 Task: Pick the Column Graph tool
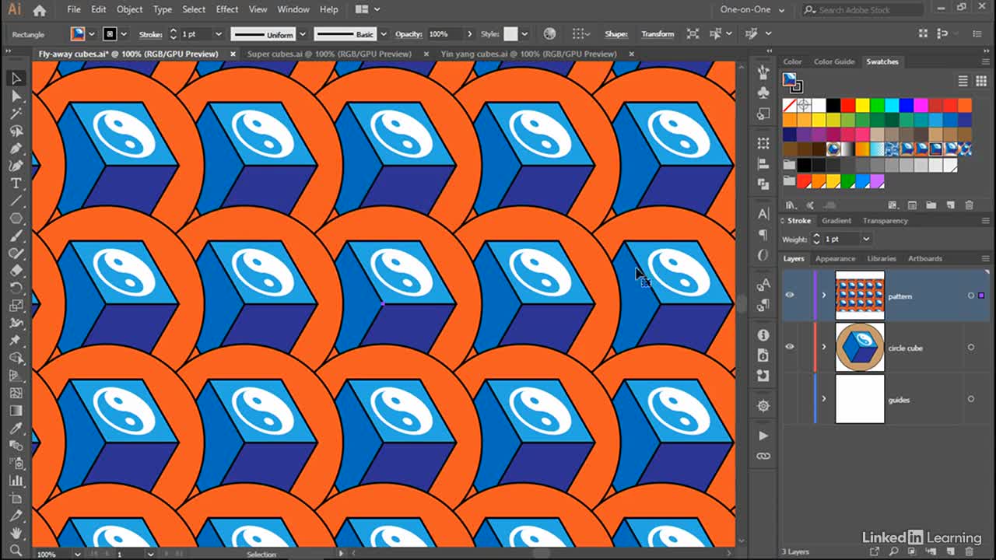16,481
